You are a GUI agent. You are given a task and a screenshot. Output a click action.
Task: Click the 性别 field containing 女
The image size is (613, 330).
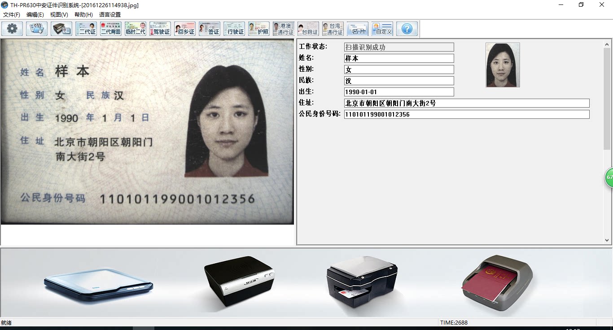(399, 69)
